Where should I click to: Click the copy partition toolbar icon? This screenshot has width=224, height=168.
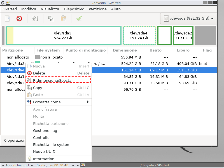tap(51, 18)
